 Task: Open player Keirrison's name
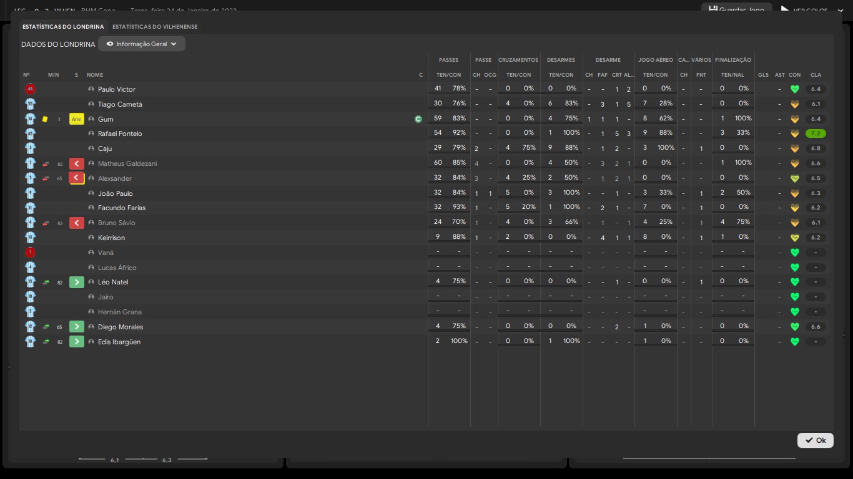coord(111,238)
